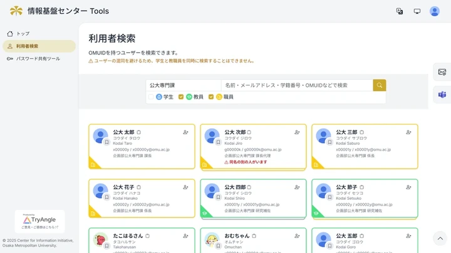Go to トップ in sidebar
The image size is (451, 253).
(39, 34)
